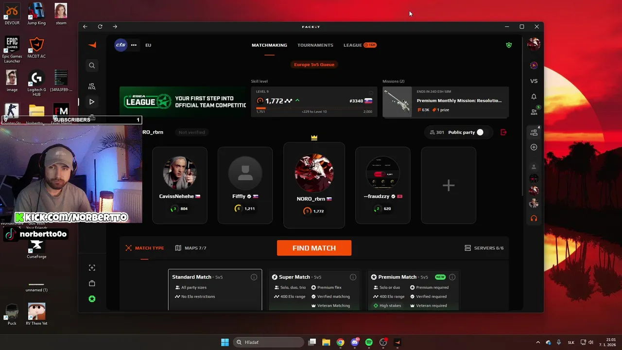
Task: Add player via empty plus slot
Action: [449, 185]
